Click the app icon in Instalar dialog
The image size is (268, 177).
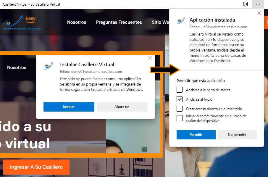click(x=48, y=66)
